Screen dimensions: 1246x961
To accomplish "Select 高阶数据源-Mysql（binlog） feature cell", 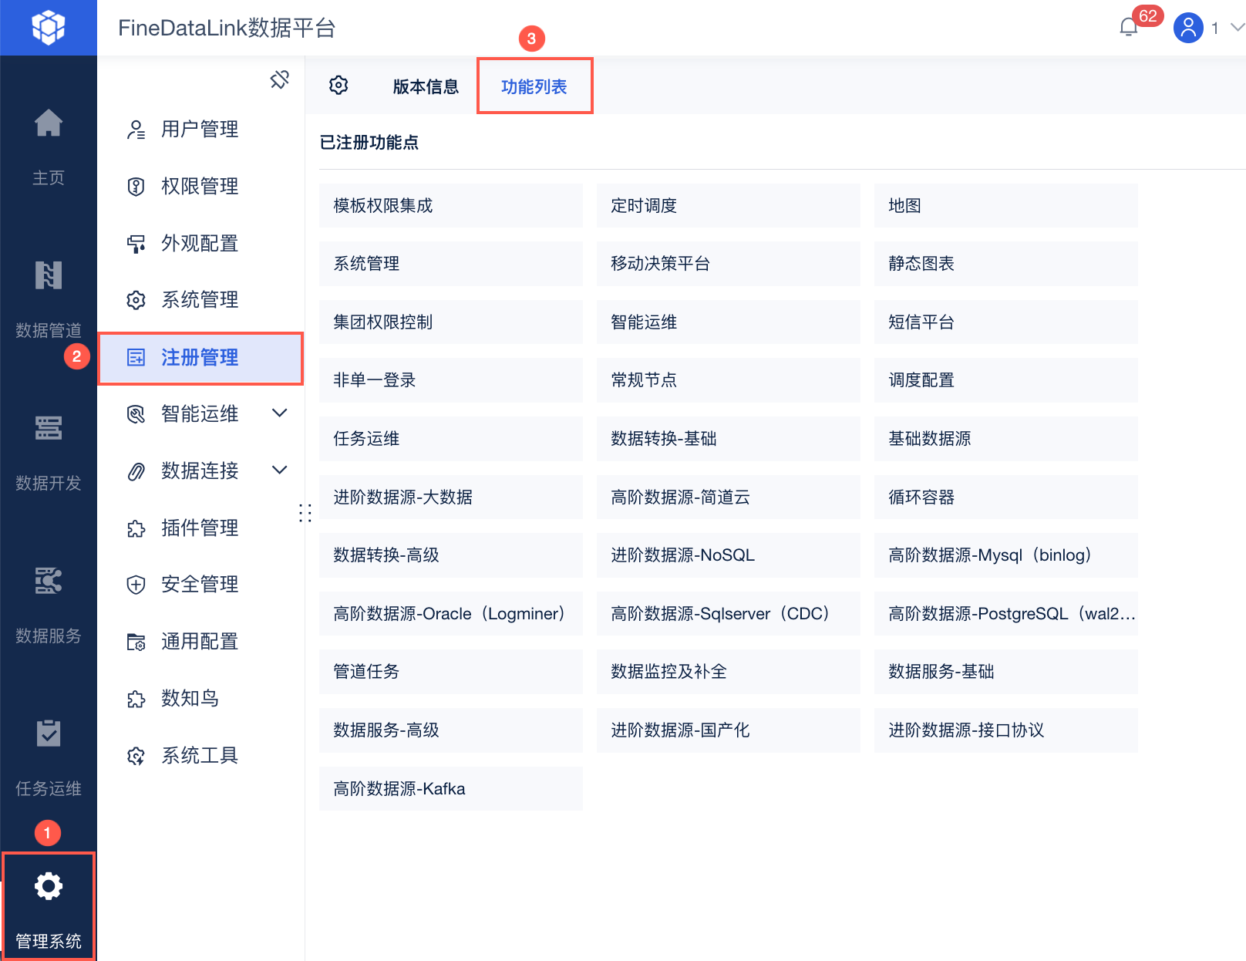I will [1006, 555].
